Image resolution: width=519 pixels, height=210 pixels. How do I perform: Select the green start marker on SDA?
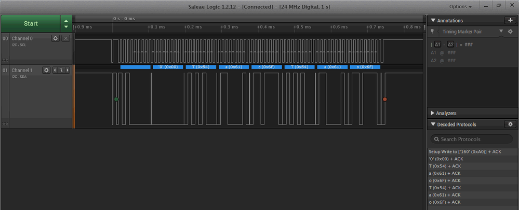pyautogui.click(x=116, y=99)
